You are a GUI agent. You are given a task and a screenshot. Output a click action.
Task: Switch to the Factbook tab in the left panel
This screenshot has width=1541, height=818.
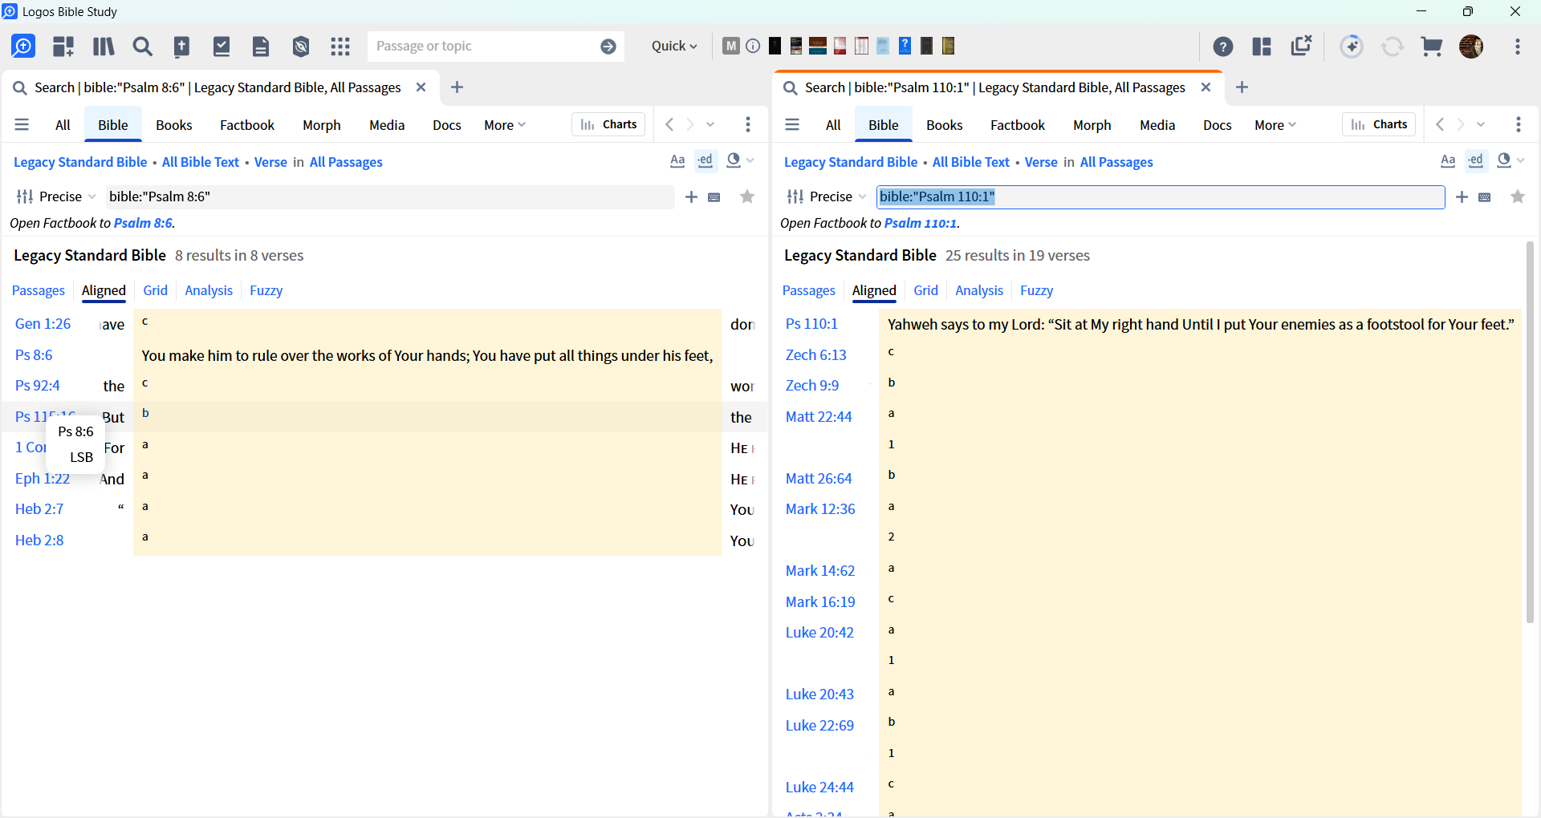[247, 125]
